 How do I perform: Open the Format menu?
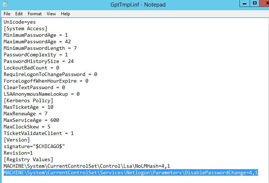point(35,14)
